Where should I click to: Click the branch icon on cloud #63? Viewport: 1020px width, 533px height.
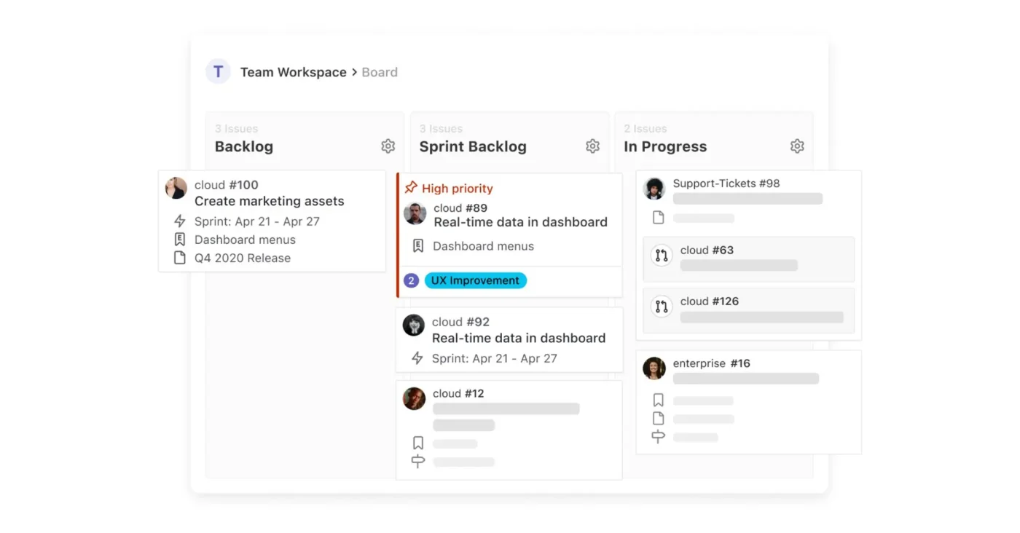point(661,256)
